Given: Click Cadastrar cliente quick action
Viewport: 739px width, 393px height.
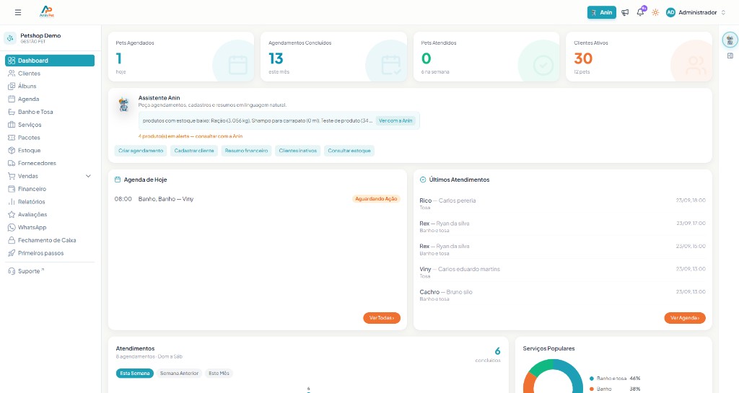Looking at the screenshot, I should point(194,151).
